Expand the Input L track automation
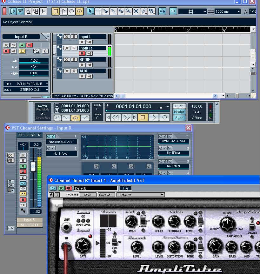260x274 pixels. 54,43
